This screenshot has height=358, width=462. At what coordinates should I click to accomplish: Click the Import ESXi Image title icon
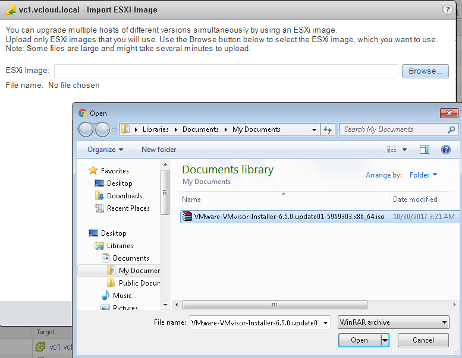[x=10, y=9]
